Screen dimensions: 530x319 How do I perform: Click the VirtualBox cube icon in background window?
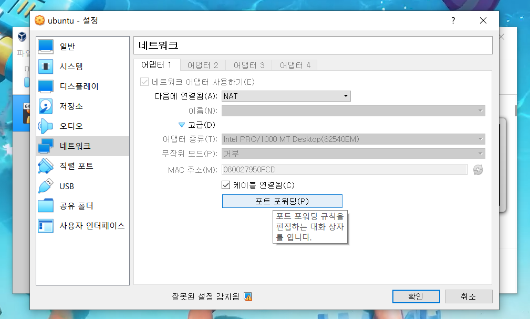22,37
